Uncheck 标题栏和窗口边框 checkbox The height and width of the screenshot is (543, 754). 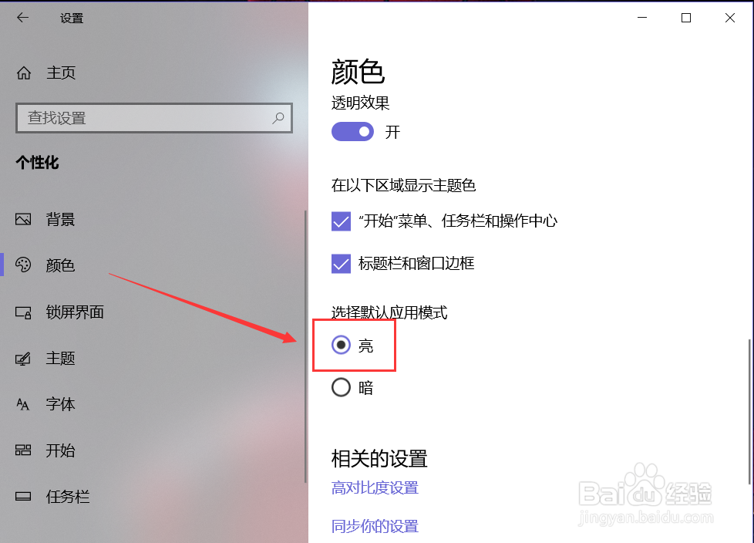point(341,264)
